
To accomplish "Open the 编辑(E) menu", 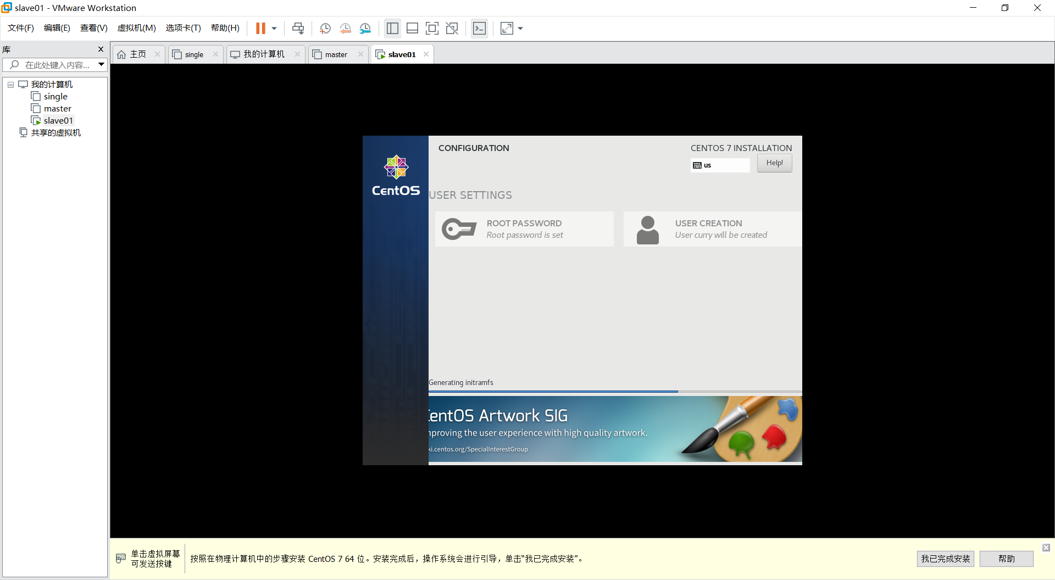I will [x=57, y=28].
